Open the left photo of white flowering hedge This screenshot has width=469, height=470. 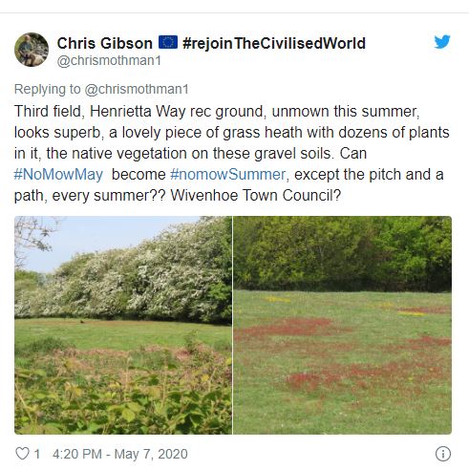[x=123, y=325]
